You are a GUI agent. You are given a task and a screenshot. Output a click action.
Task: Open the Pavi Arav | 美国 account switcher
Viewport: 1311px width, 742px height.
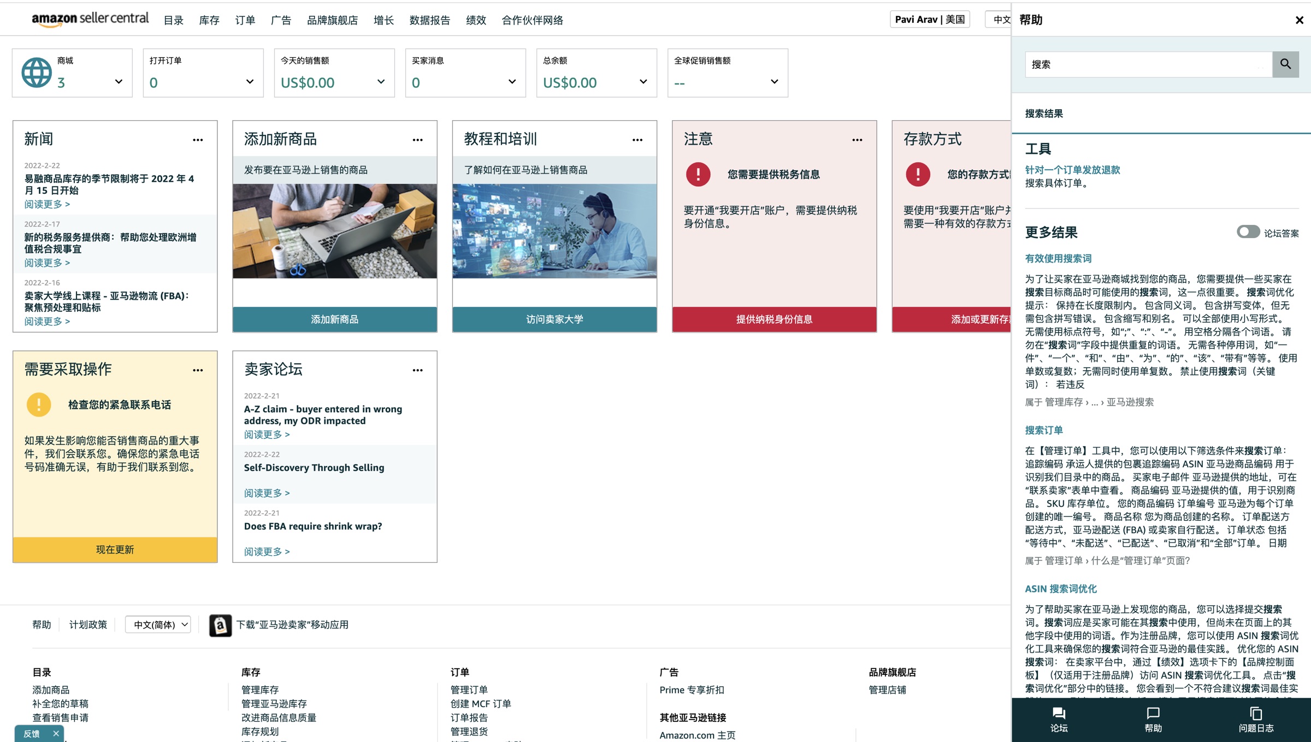(930, 19)
